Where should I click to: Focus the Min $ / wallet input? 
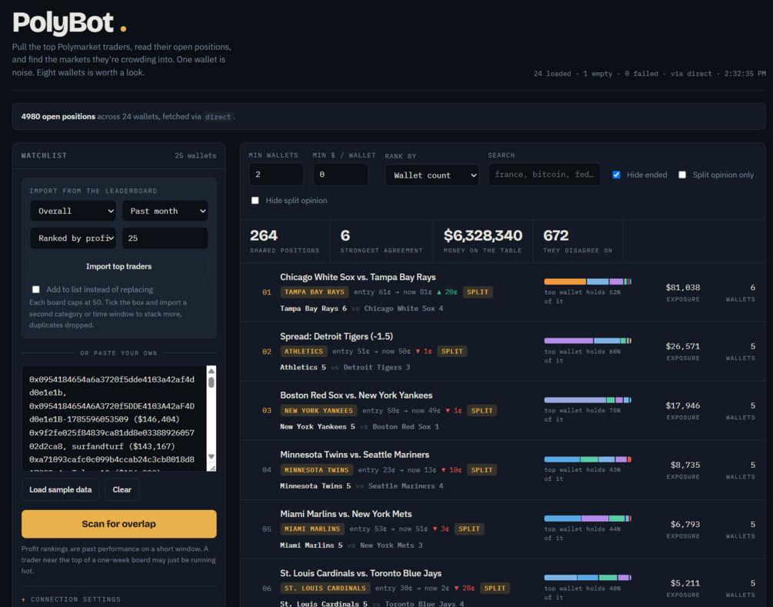(x=340, y=175)
